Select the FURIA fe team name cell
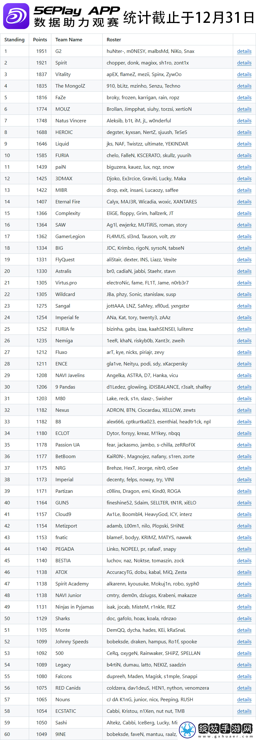 (77, 329)
